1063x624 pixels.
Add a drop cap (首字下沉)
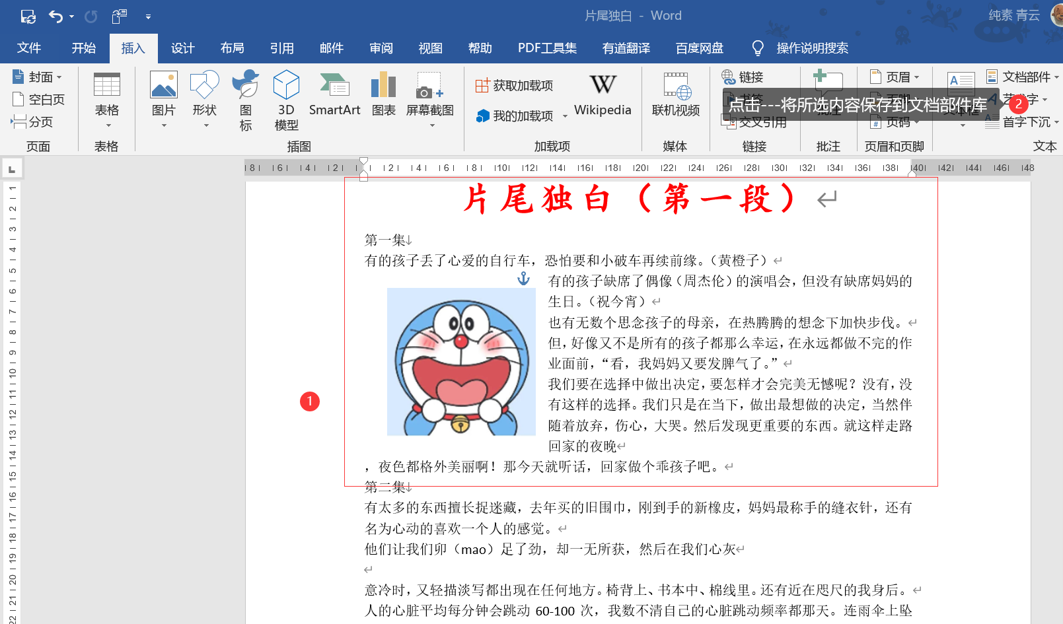[x=1023, y=122]
